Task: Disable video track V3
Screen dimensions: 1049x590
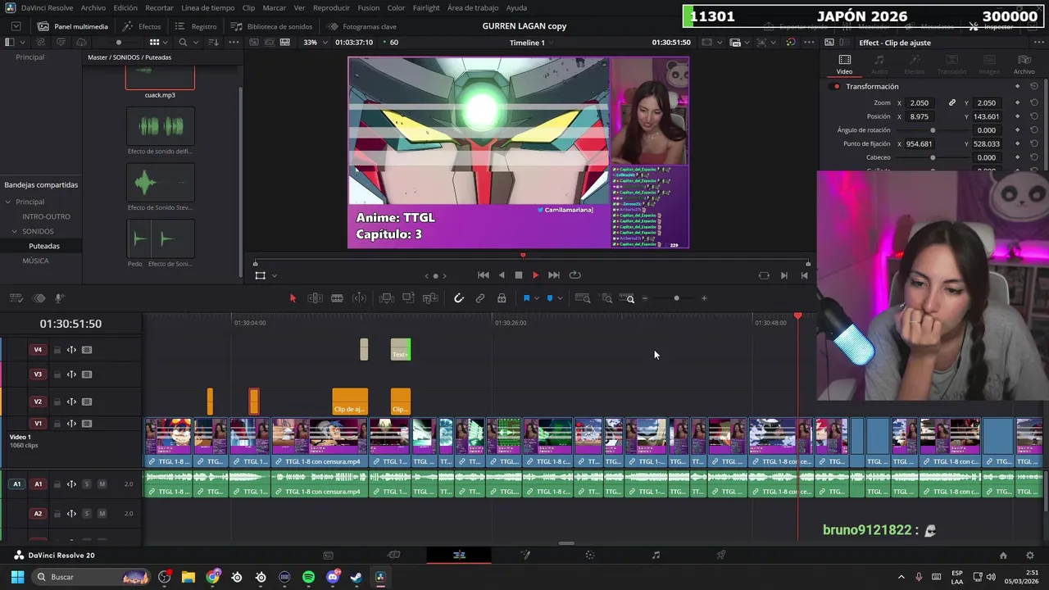Action: pyautogui.click(x=87, y=374)
